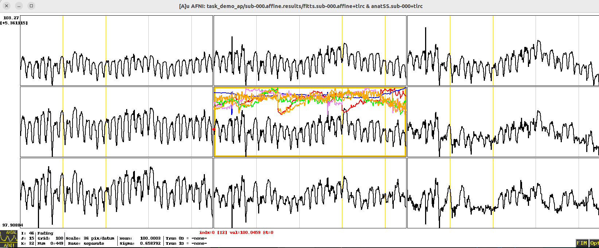599x248 pixels.
Task: Maximize the AFNI graph window
Action: [x=31, y=6]
